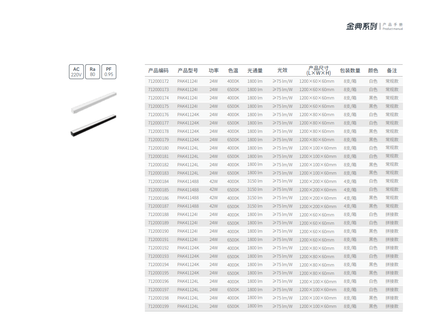Image resolution: width=434 pixels, height=319 pixels.
Task: Click the PF 0.95 badge icon
Action: 109,72
